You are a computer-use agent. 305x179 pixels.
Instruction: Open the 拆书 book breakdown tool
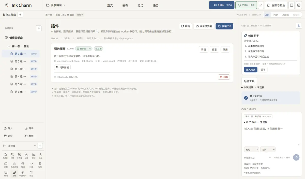pyautogui.click(x=40, y=165)
